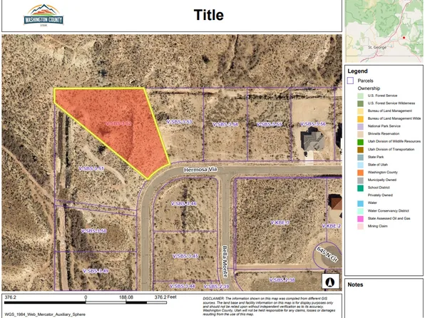Click the Bella Monte street label
The width and height of the screenshot is (425, 318).
point(225,262)
